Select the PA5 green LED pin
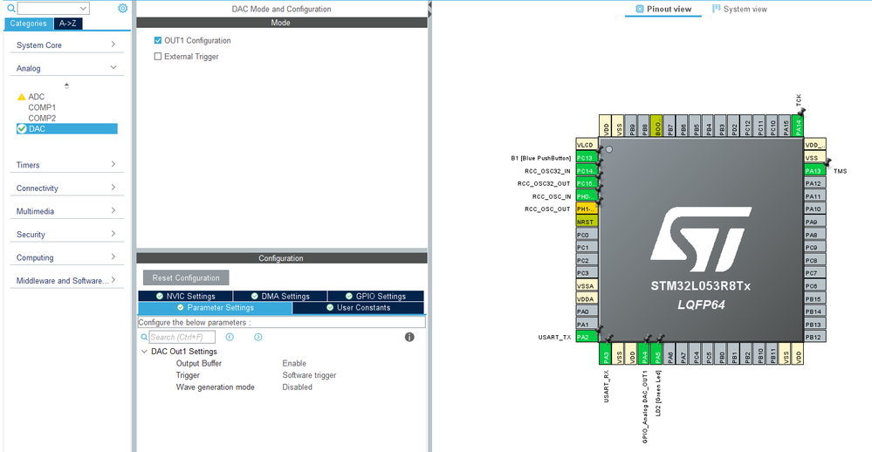872x452 pixels. click(657, 353)
